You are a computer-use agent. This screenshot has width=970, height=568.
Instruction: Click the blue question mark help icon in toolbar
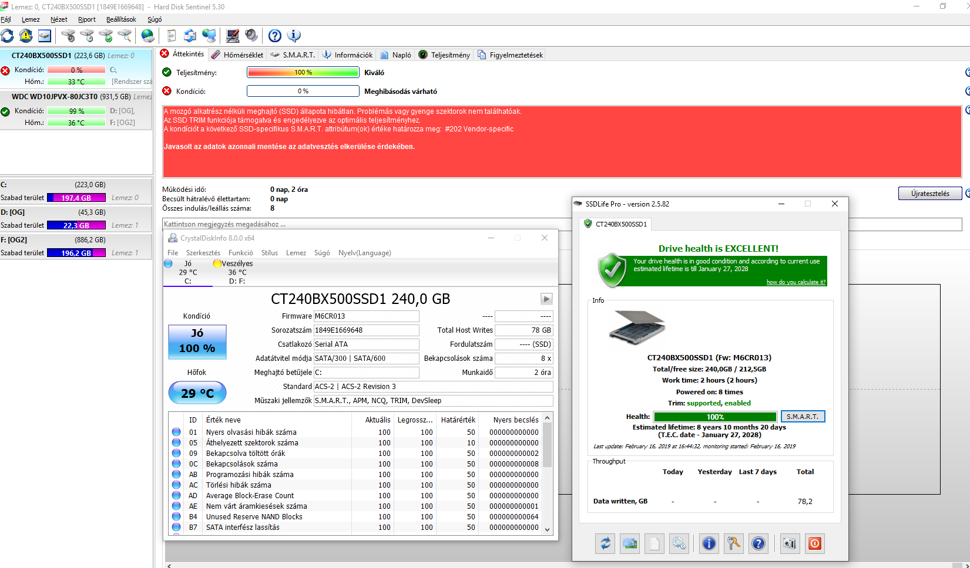tap(275, 36)
